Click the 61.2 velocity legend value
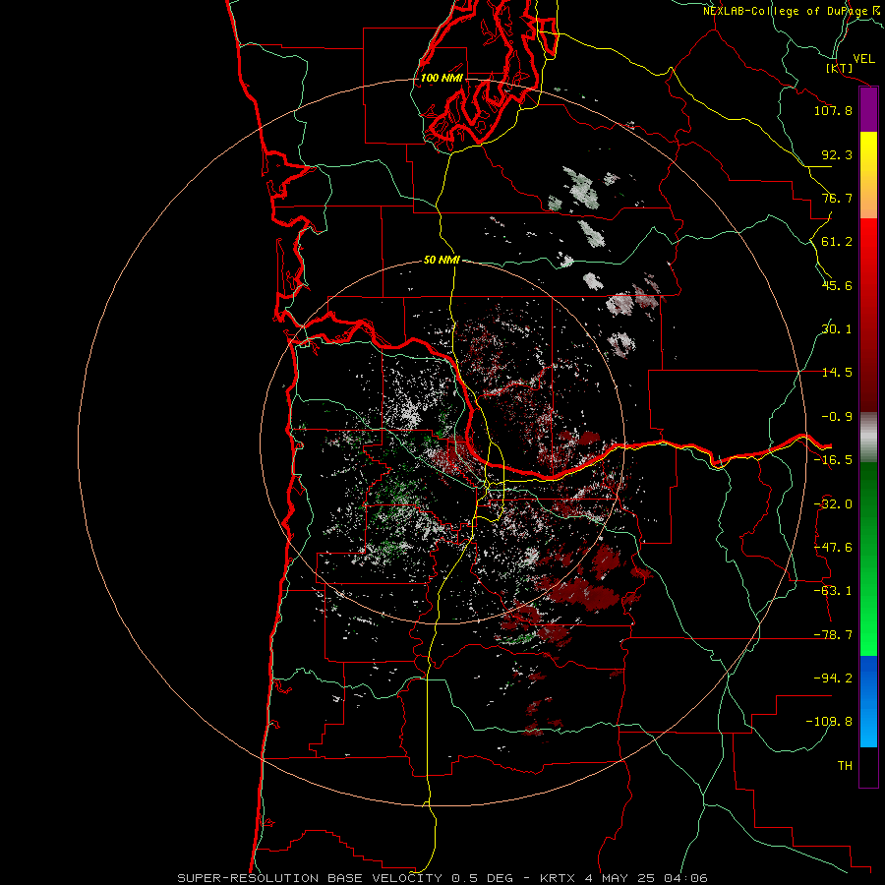 (x=837, y=242)
